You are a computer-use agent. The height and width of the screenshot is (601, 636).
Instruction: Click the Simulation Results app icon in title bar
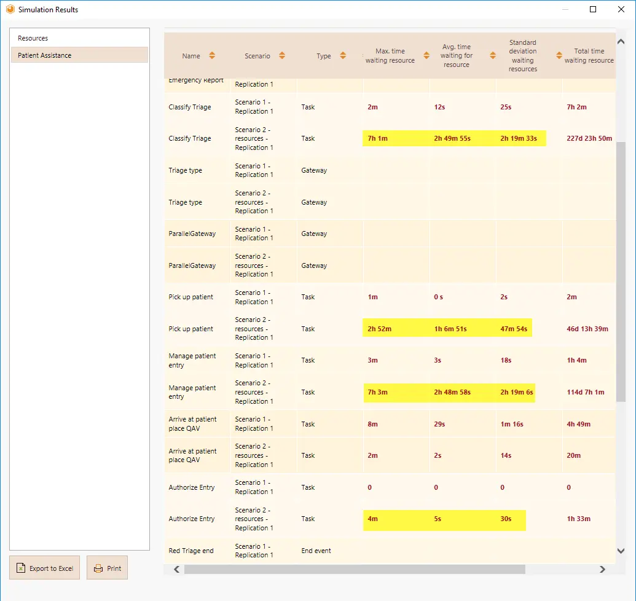click(10, 9)
